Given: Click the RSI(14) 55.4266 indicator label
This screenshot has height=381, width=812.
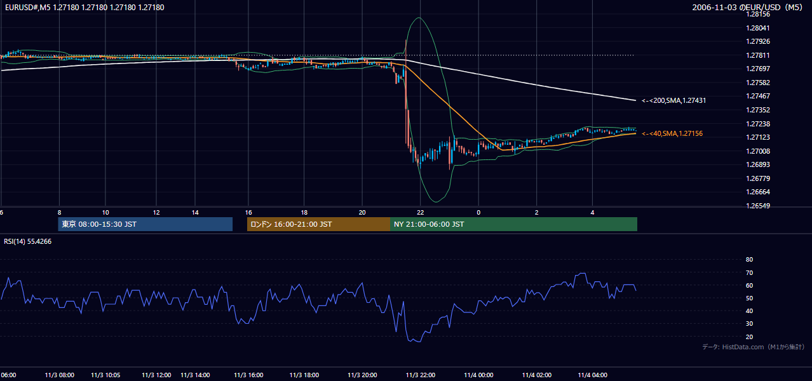Looking at the screenshot, I should pyautogui.click(x=28, y=241).
